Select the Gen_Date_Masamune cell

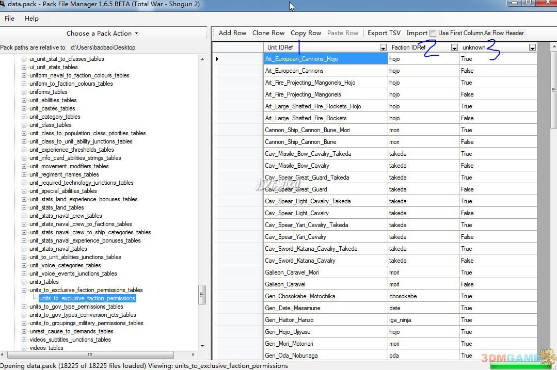coord(325,308)
